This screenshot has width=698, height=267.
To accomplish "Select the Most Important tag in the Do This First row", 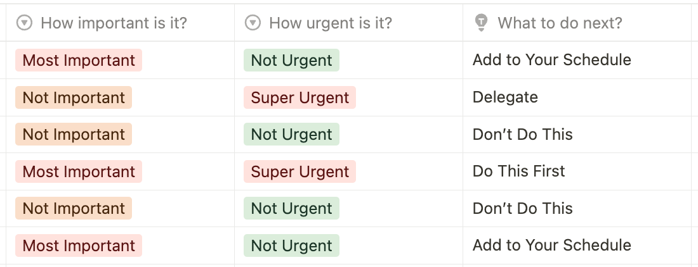I will coord(79,171).
